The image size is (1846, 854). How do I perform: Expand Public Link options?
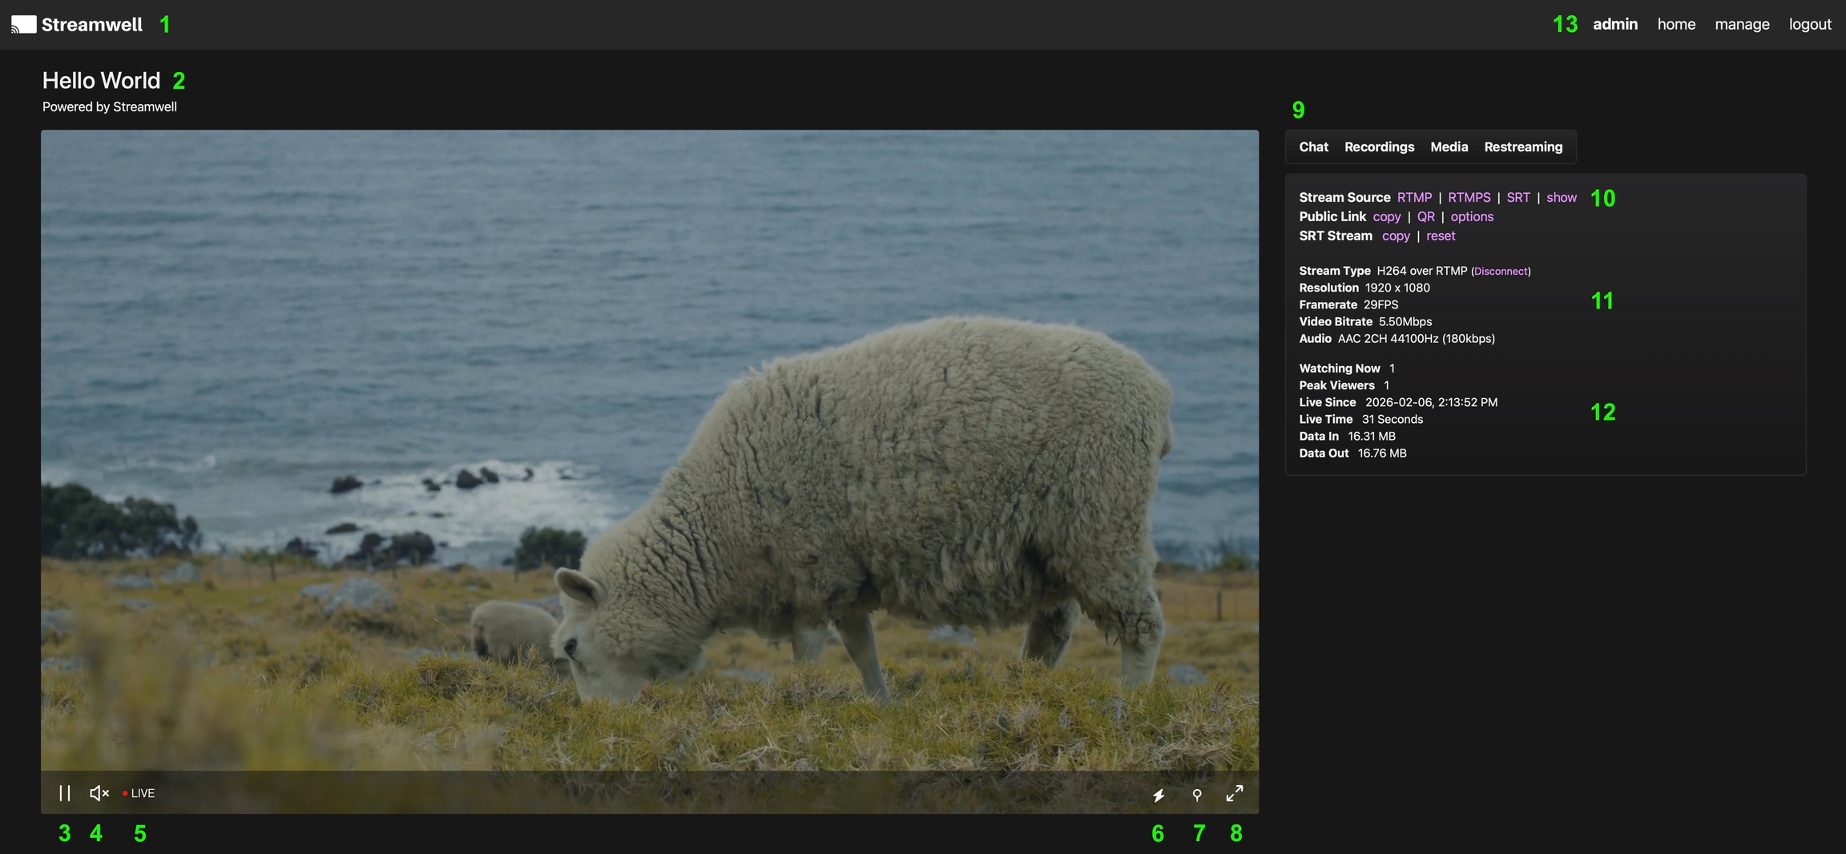point(1472,216)
